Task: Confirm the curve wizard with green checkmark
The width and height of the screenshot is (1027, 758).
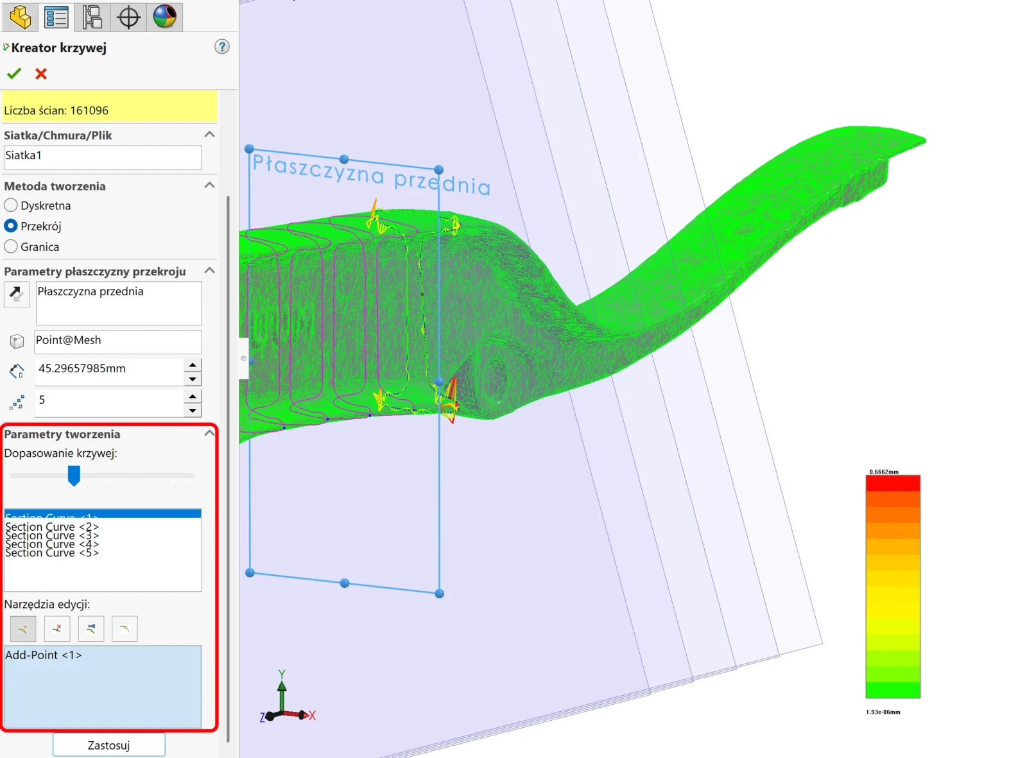Action: pyautogui.click(x=14, y=74)
